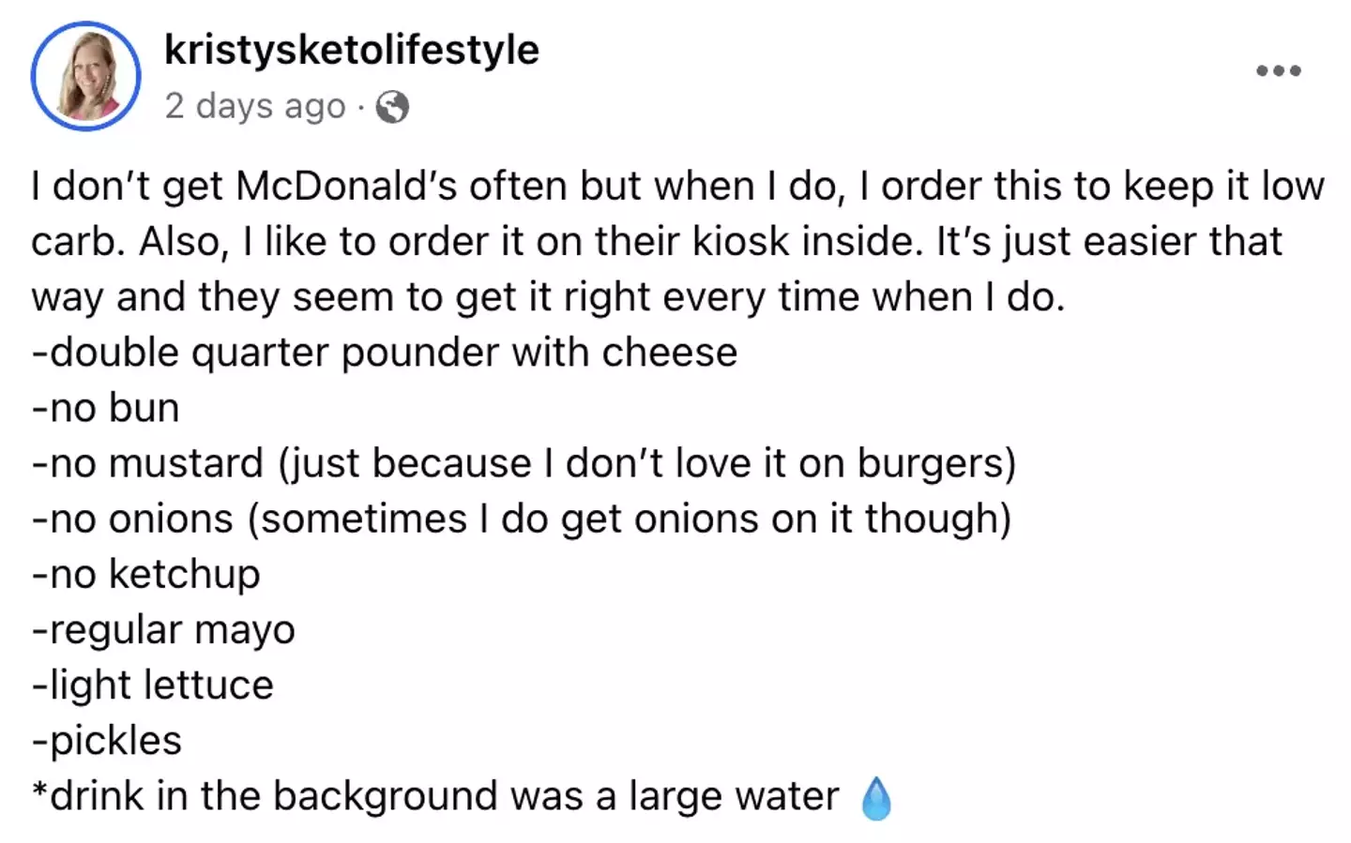Open kristysketolifestyle's profile picture
This screenshot has height=843, width=1351.
point(85,76)
